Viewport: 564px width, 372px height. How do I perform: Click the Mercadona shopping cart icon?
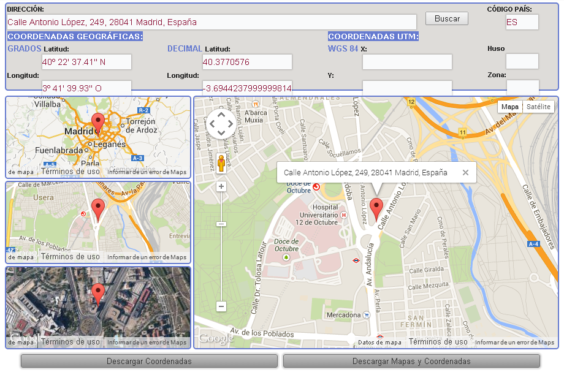point(367,315)
